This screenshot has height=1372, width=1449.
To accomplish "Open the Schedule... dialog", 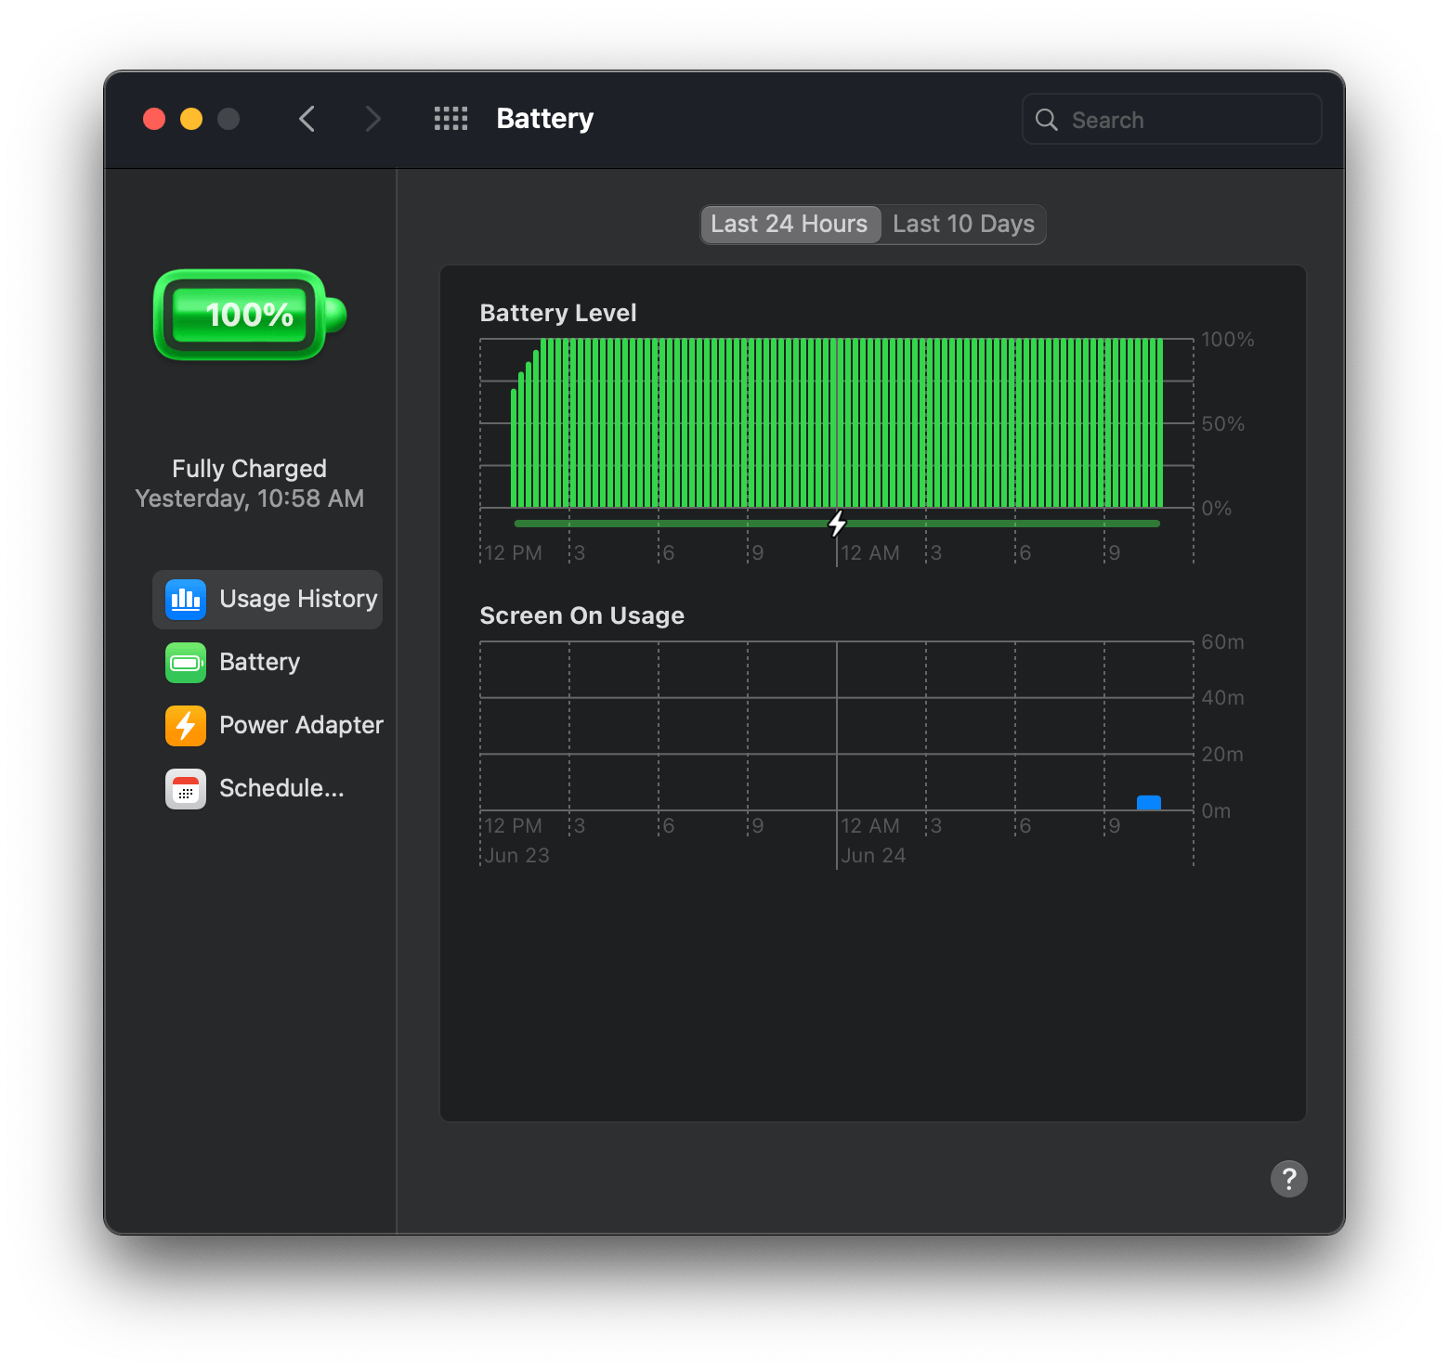I will click(x=281, y=789).
